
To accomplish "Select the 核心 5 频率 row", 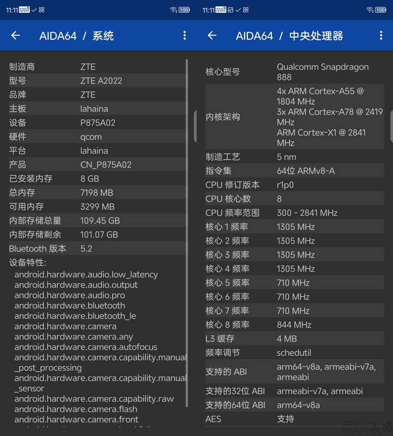I will click(294, 283).
